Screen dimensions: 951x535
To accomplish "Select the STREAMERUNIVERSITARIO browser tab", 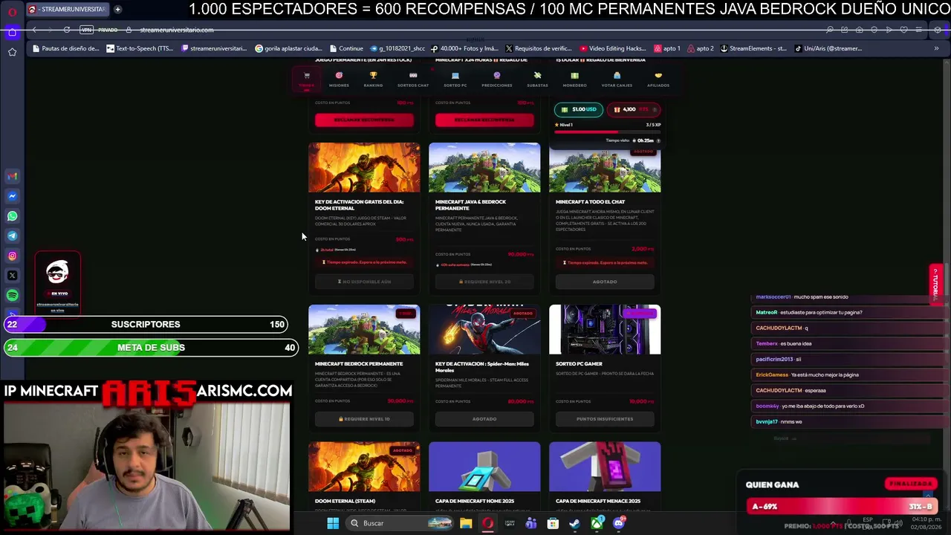I will [68, 10].
